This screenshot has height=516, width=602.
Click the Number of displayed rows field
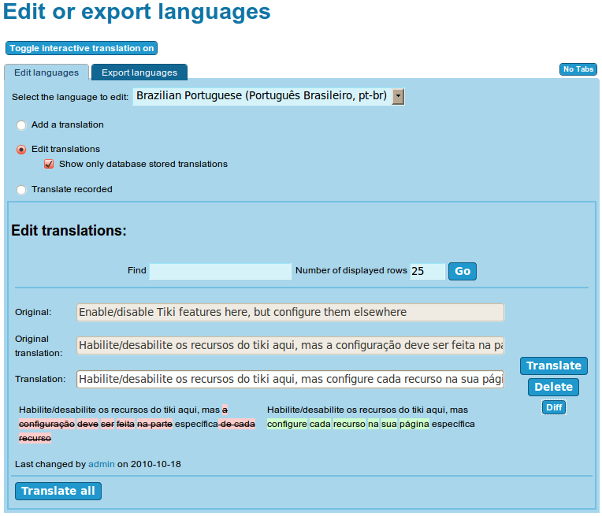(x=427, y=271)
